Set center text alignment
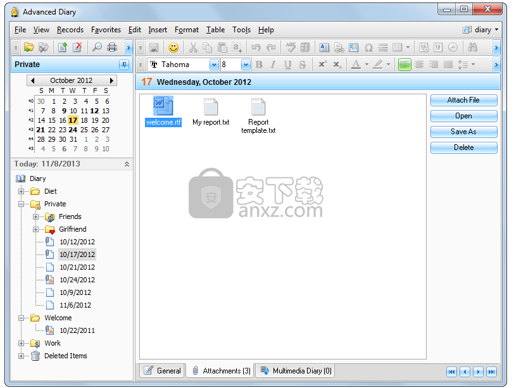Viewport: 514px width, 388px height. point(419,65)
